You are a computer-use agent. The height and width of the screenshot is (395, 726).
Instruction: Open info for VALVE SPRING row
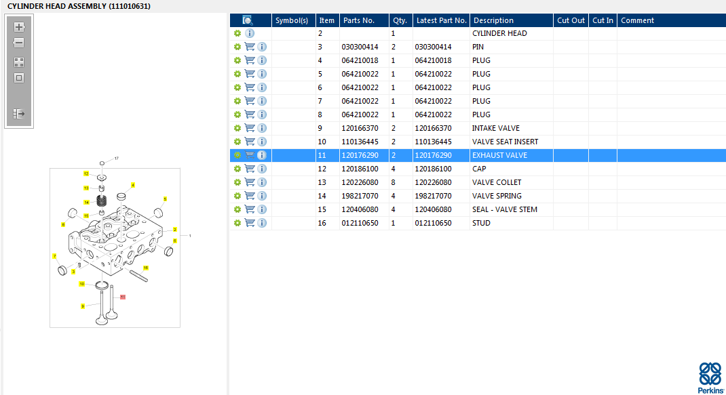[x=262, y=196]
